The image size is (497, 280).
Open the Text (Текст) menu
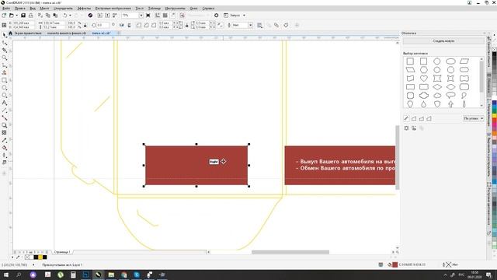139,9
